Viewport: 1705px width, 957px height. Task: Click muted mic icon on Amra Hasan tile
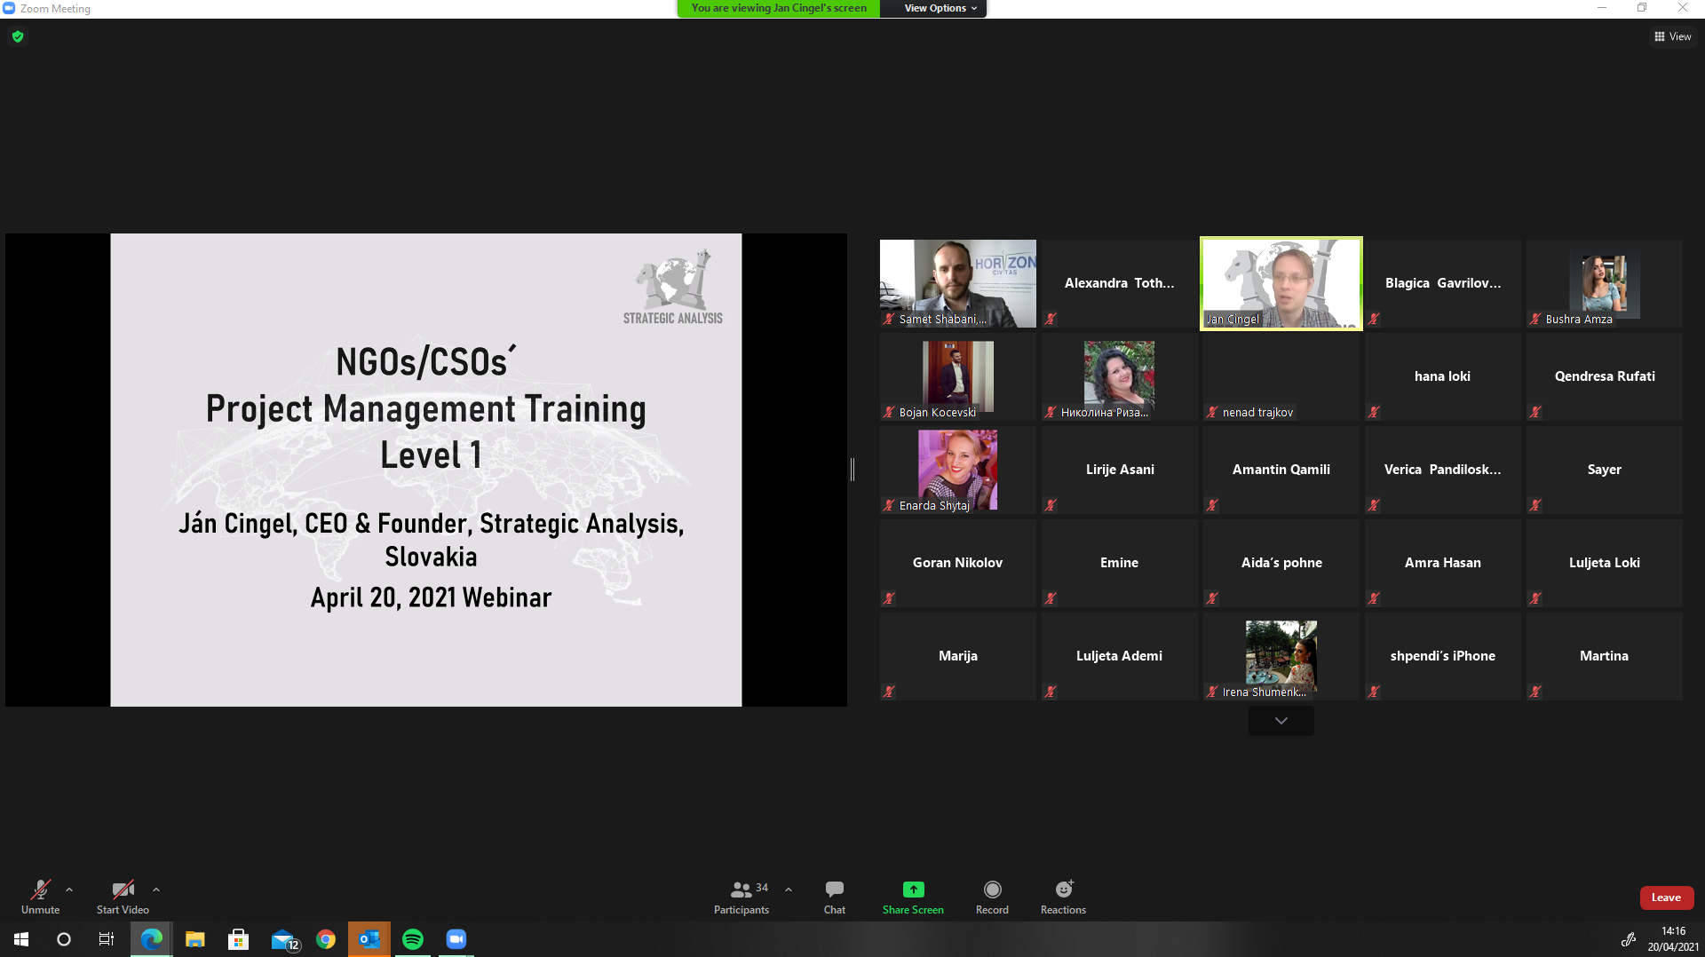pos(1374,598)
